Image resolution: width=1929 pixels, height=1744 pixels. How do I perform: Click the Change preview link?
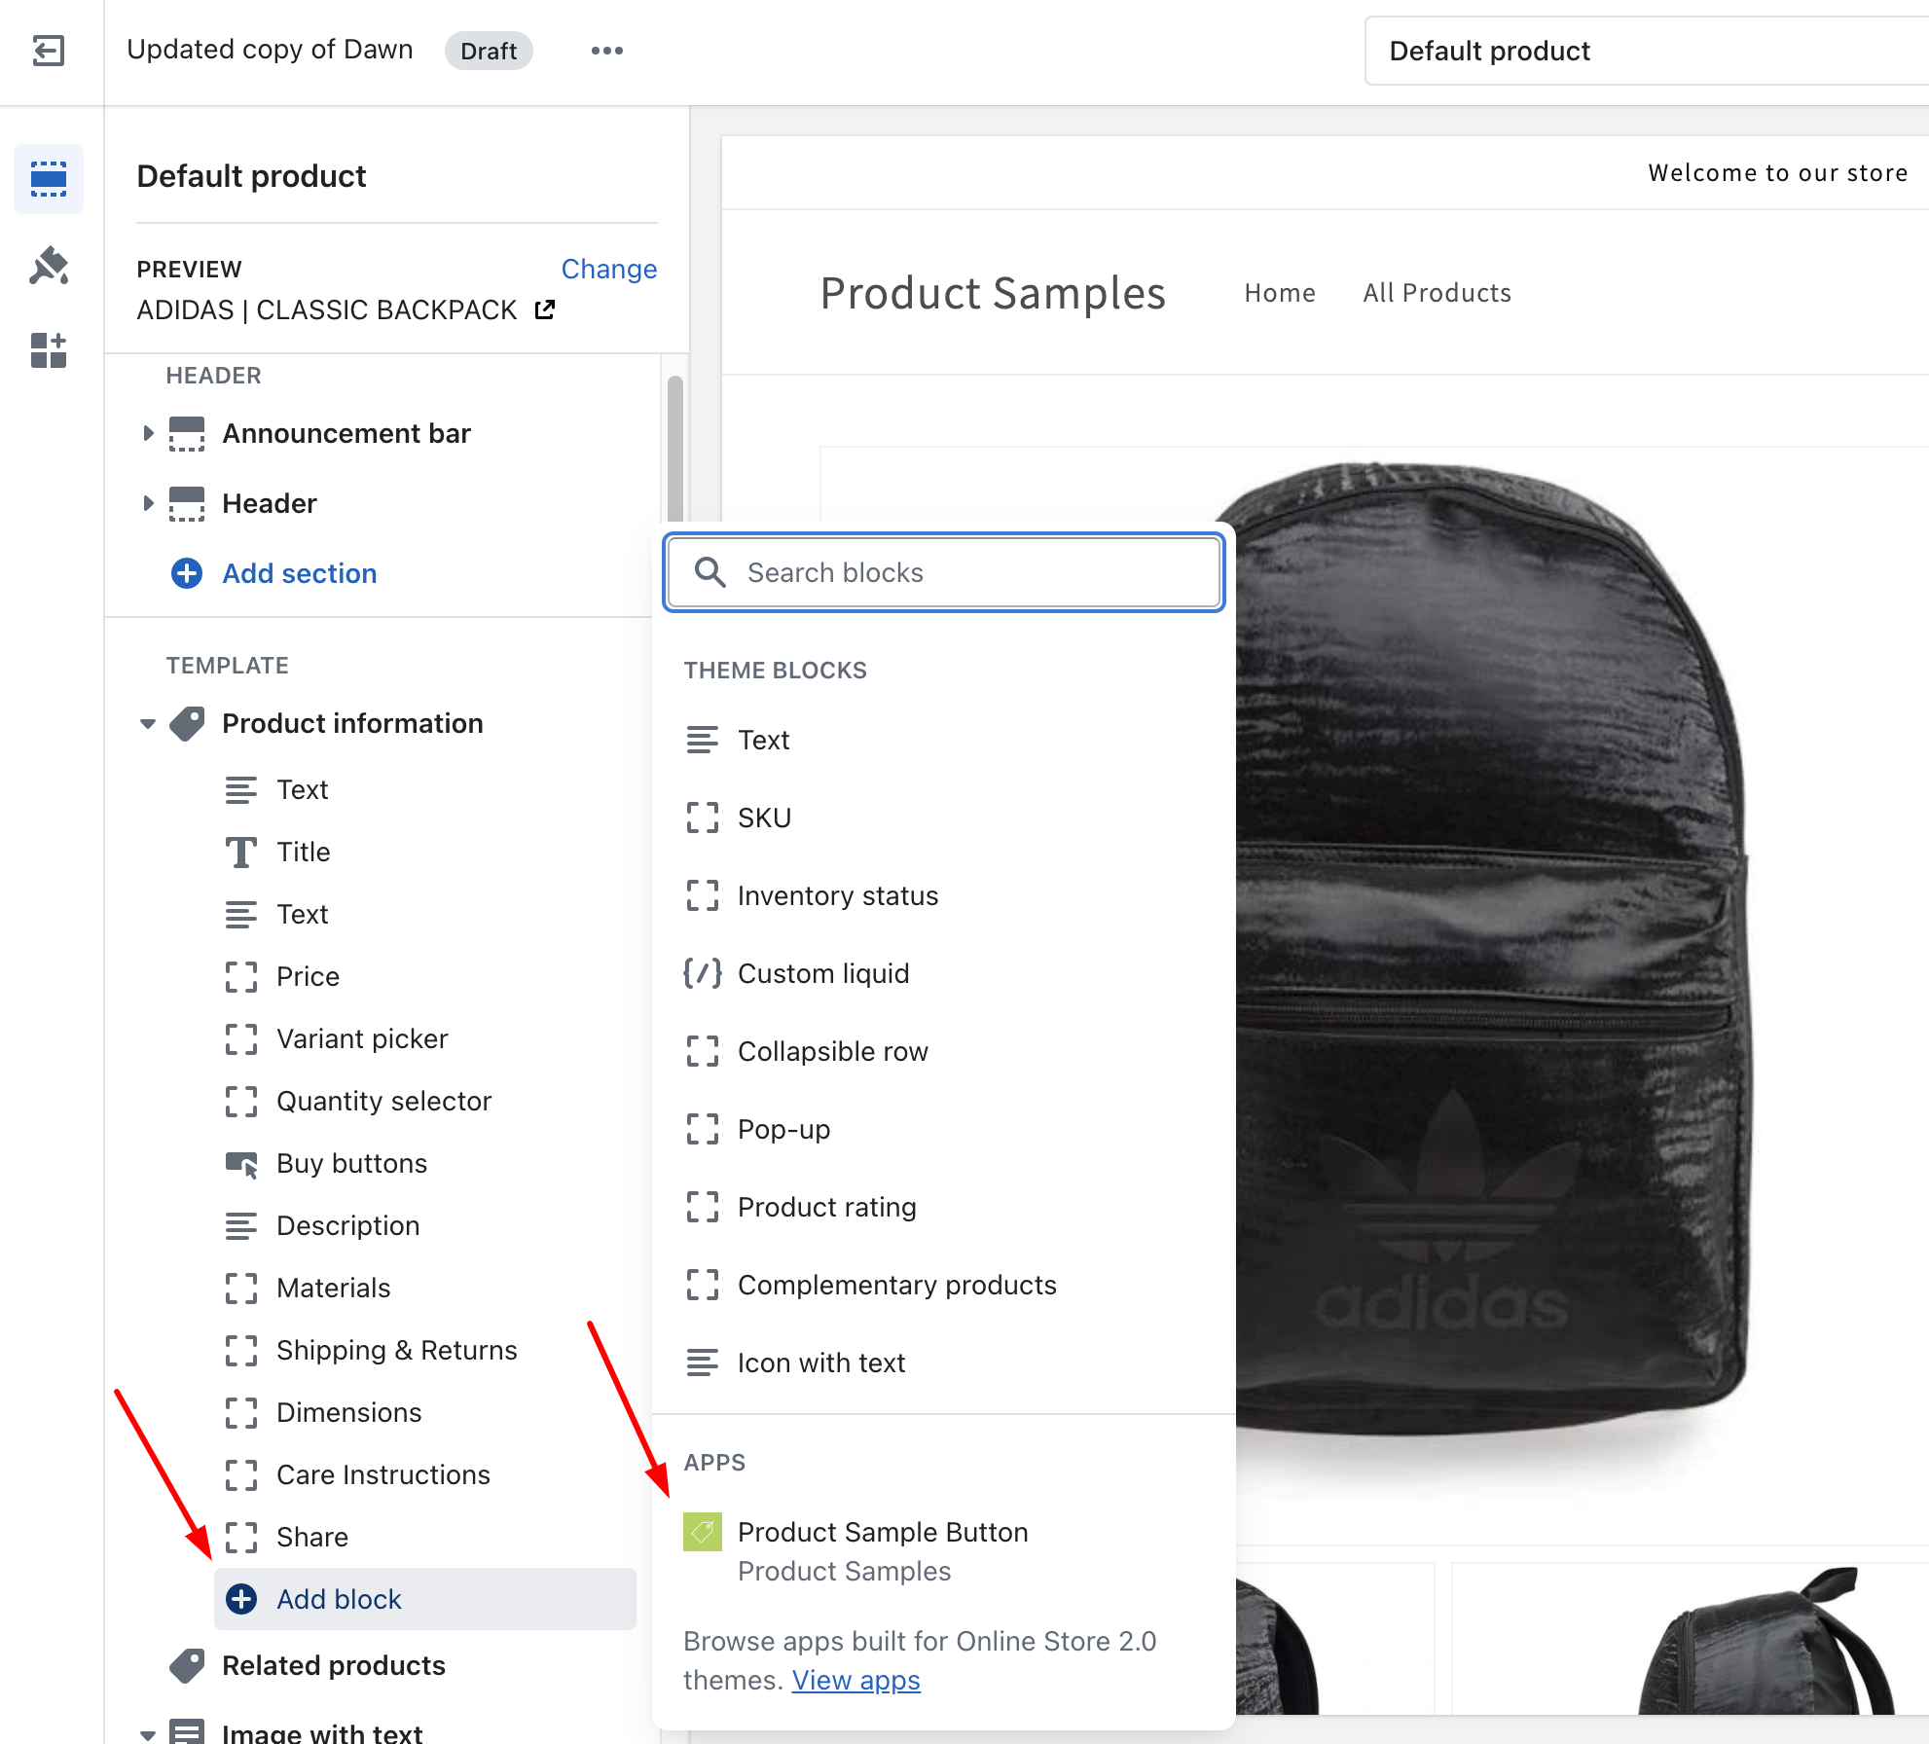(x=609, y=269)
